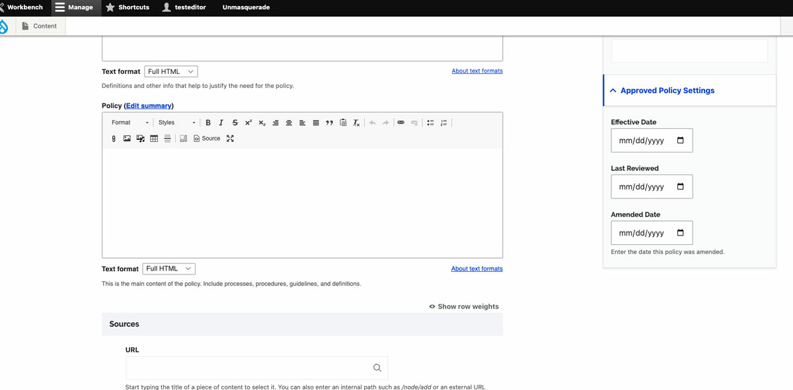Open the Policy Text format Full HTML select
Image resolution: width=793 pixels, height=390 pixels.
(169, 269)
